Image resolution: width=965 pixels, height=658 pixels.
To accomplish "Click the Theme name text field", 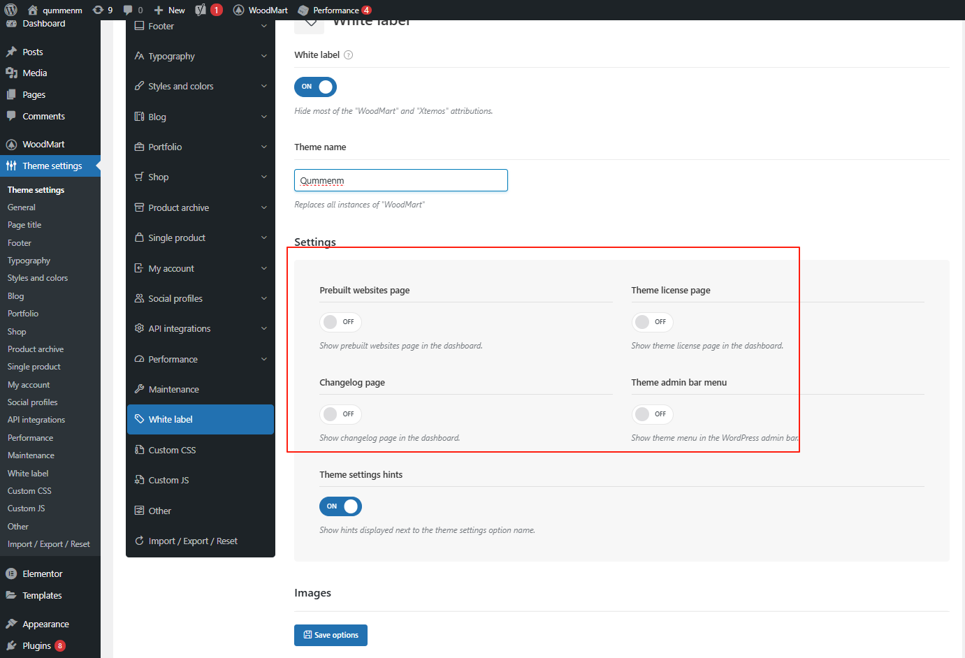I will (400, 180).
